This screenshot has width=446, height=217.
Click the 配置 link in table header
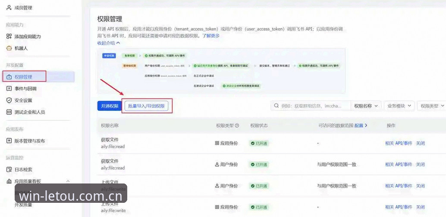[x=361, y=125]
